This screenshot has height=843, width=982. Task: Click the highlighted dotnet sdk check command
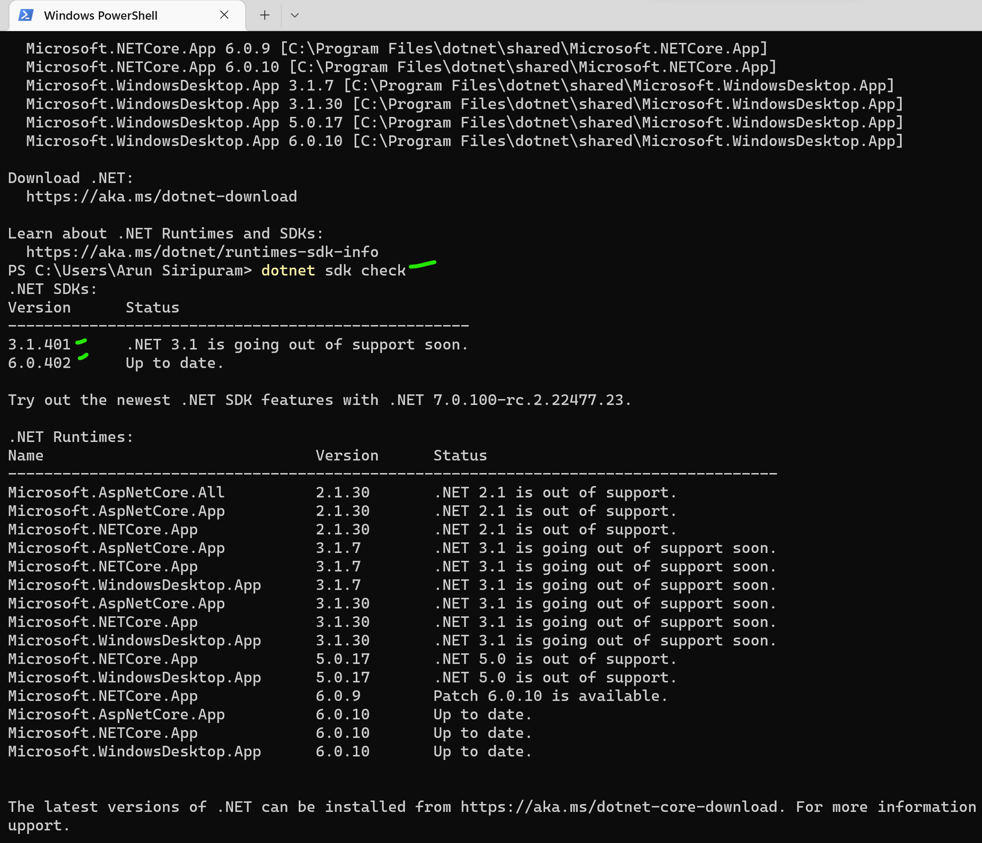pos(333,270)
